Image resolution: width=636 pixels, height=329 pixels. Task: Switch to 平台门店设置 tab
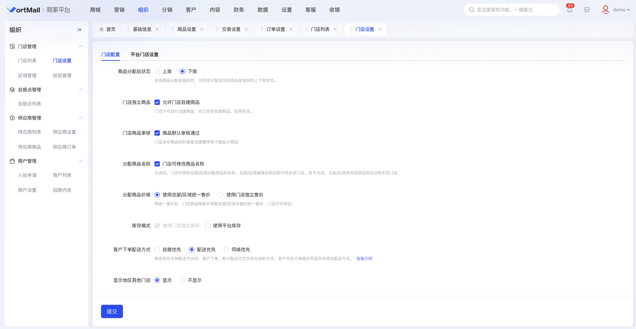(144, 54)
